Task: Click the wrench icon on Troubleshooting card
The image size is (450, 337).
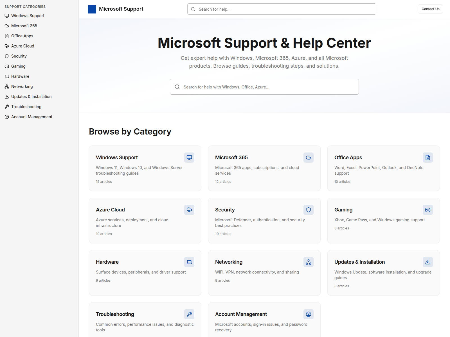Action: click(x=189, y=314)
